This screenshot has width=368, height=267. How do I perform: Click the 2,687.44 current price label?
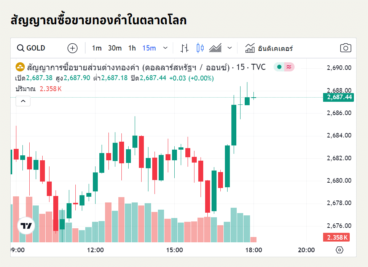339,98
